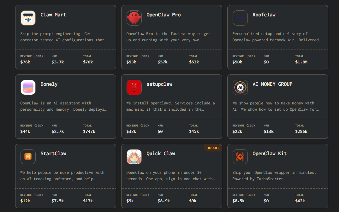
Task: Select the Donely listing title
Action: [49, 84]
